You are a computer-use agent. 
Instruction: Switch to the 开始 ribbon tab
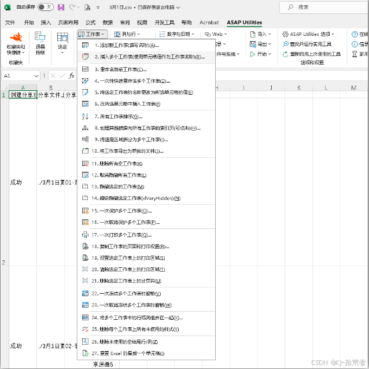(x=29, y=23)
